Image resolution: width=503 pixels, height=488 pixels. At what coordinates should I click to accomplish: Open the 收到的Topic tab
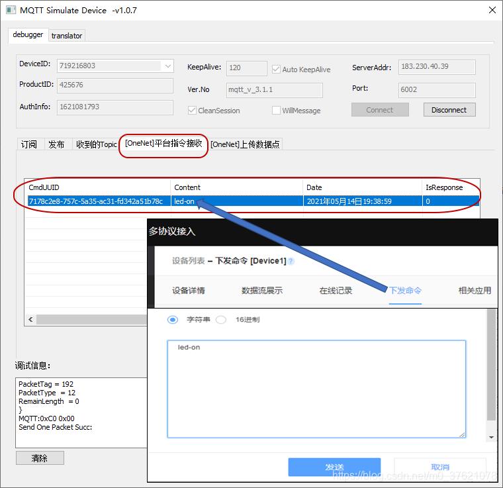[96, 144]
